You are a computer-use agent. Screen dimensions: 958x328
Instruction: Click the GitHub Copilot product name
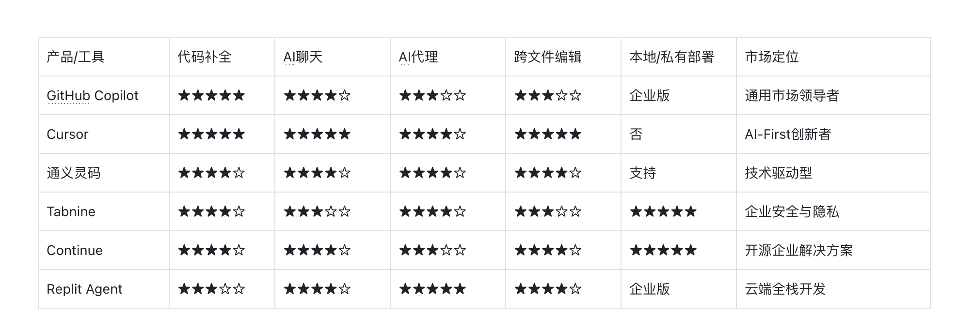pyautogui.click(x=92, y=96)
